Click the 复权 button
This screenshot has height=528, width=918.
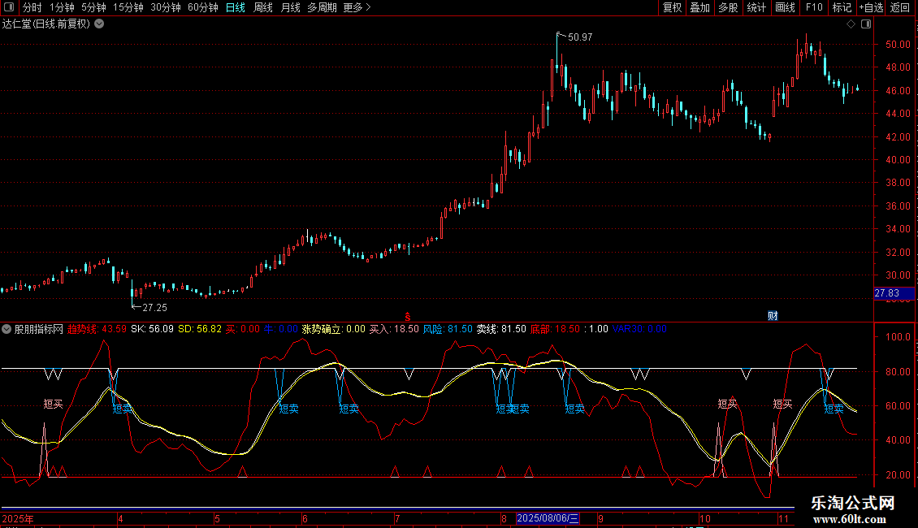click(x=672, y=7)
